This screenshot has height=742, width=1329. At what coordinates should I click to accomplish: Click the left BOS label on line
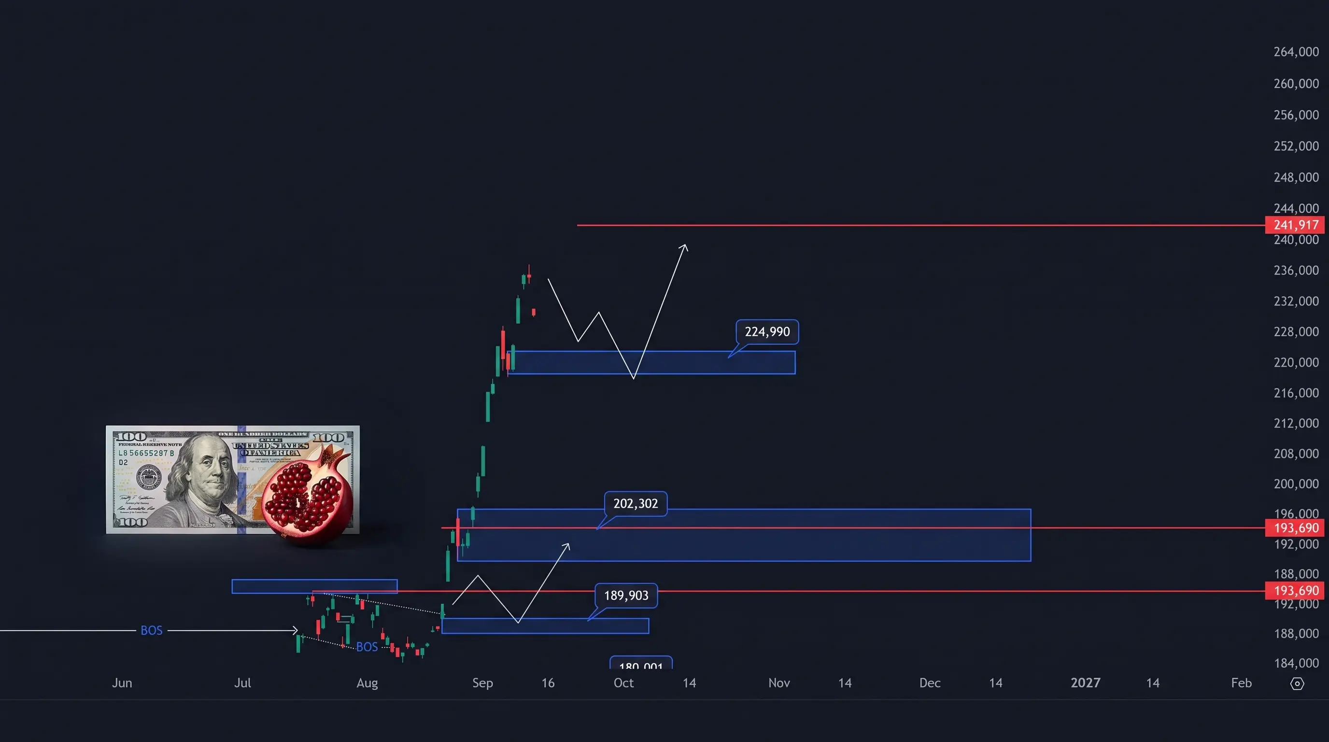[x=152, y=630]
